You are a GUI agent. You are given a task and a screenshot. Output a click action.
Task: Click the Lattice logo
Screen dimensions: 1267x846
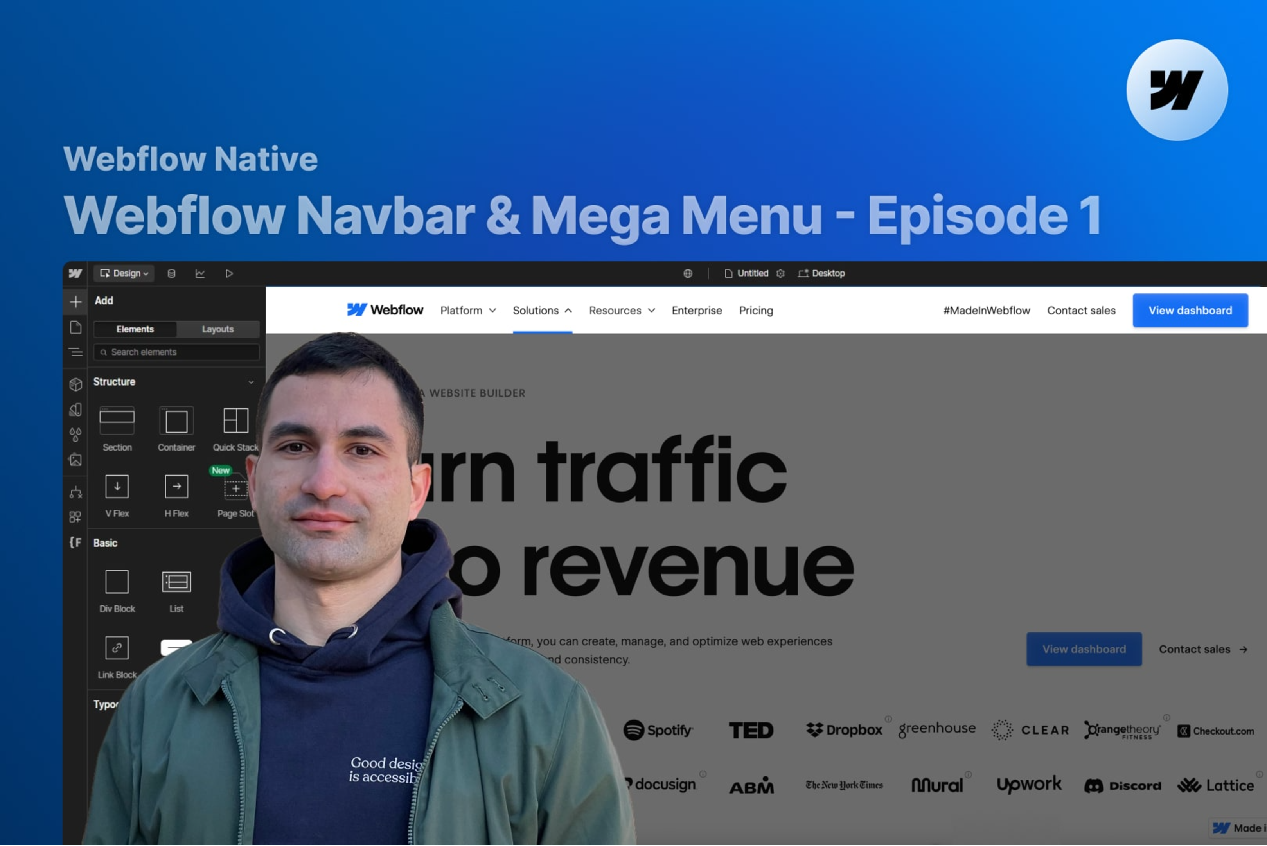(x=1215, y=785)
